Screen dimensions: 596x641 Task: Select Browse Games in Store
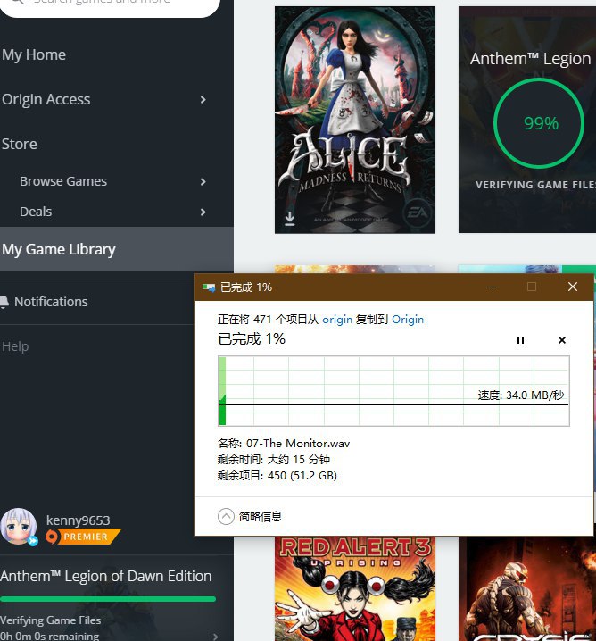point(63,181)
